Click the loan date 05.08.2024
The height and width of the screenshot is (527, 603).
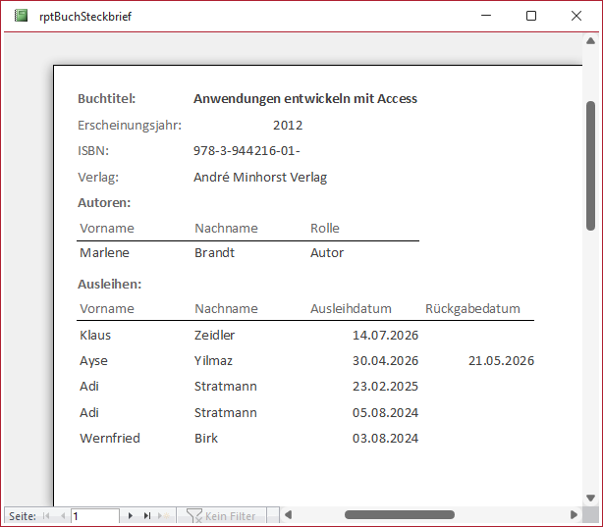(x=385, y=413)
